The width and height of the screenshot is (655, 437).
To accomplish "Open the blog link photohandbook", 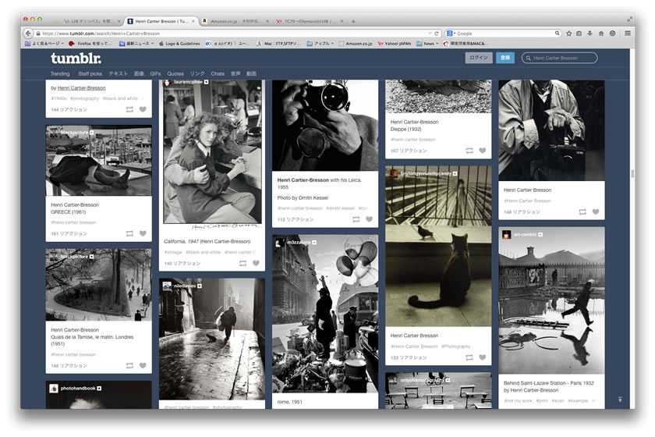I will [78, 389].
